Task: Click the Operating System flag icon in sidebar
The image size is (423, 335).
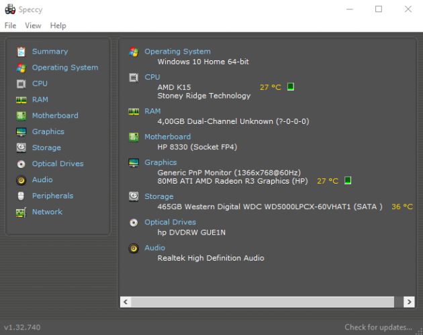Action: click(21, 68)
